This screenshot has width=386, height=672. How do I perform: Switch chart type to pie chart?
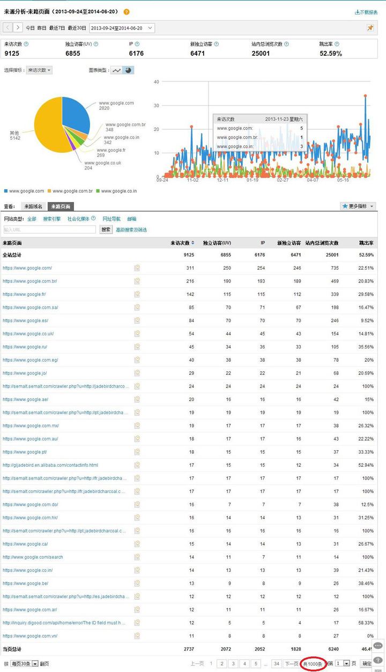[128, 70]
